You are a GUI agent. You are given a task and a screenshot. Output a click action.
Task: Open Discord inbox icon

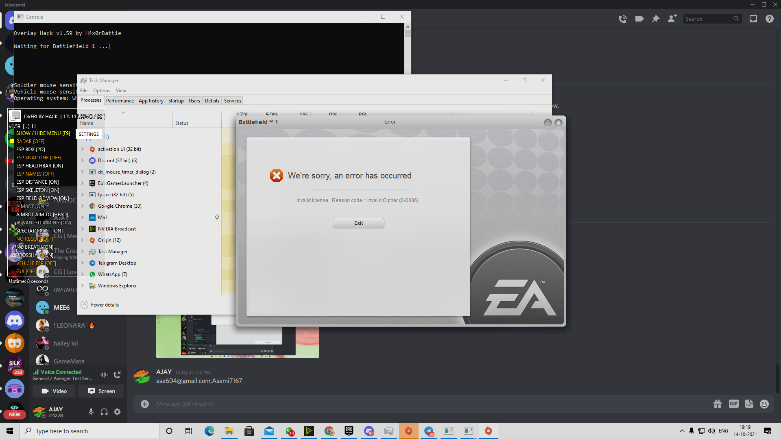(753, 19)
